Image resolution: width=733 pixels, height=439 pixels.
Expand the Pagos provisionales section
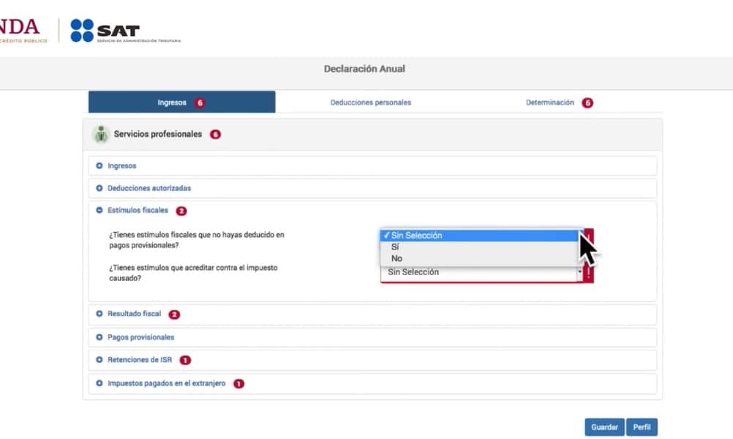tap(140, 337)
